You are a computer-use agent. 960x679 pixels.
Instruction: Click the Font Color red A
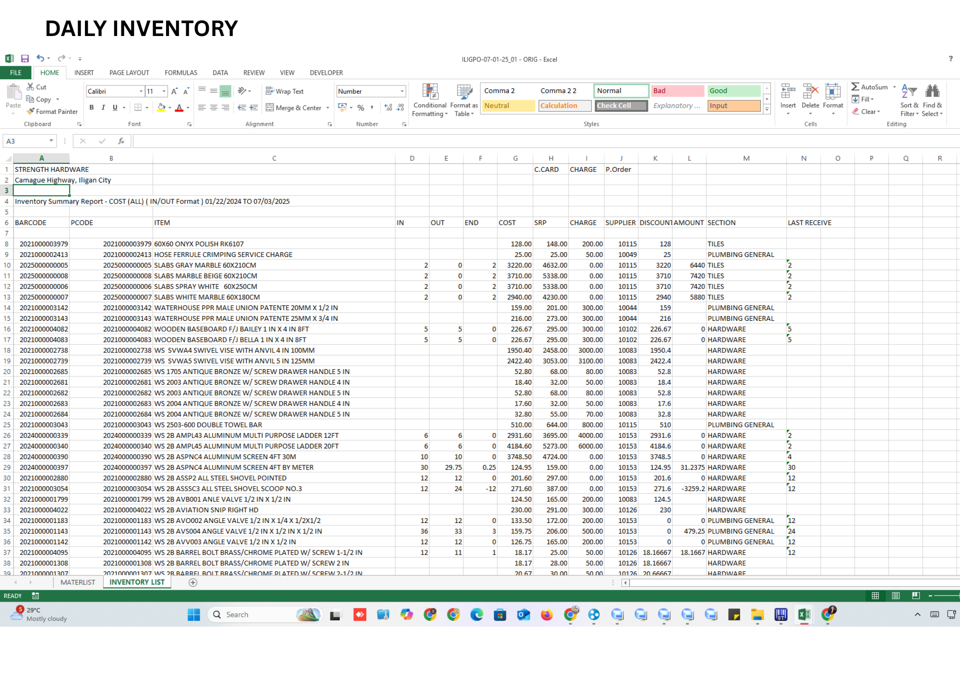(179, 108)
